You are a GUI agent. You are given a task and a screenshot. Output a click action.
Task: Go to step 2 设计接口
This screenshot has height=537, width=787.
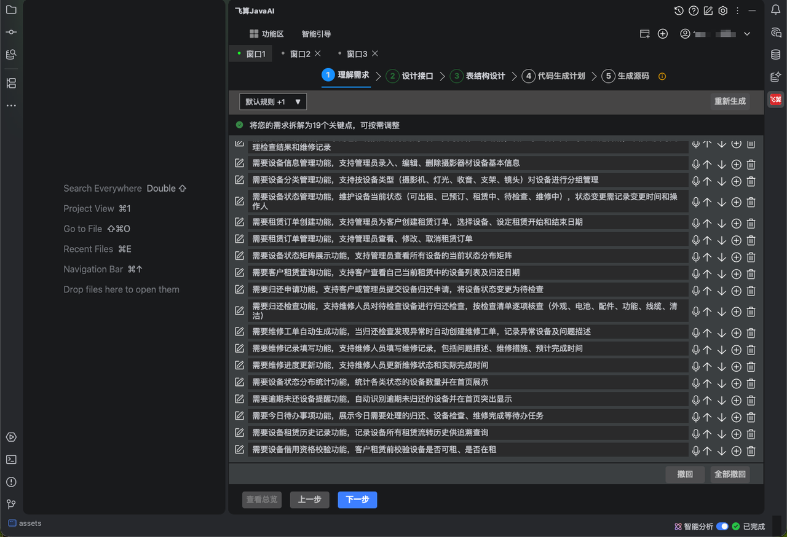[409, 76]
